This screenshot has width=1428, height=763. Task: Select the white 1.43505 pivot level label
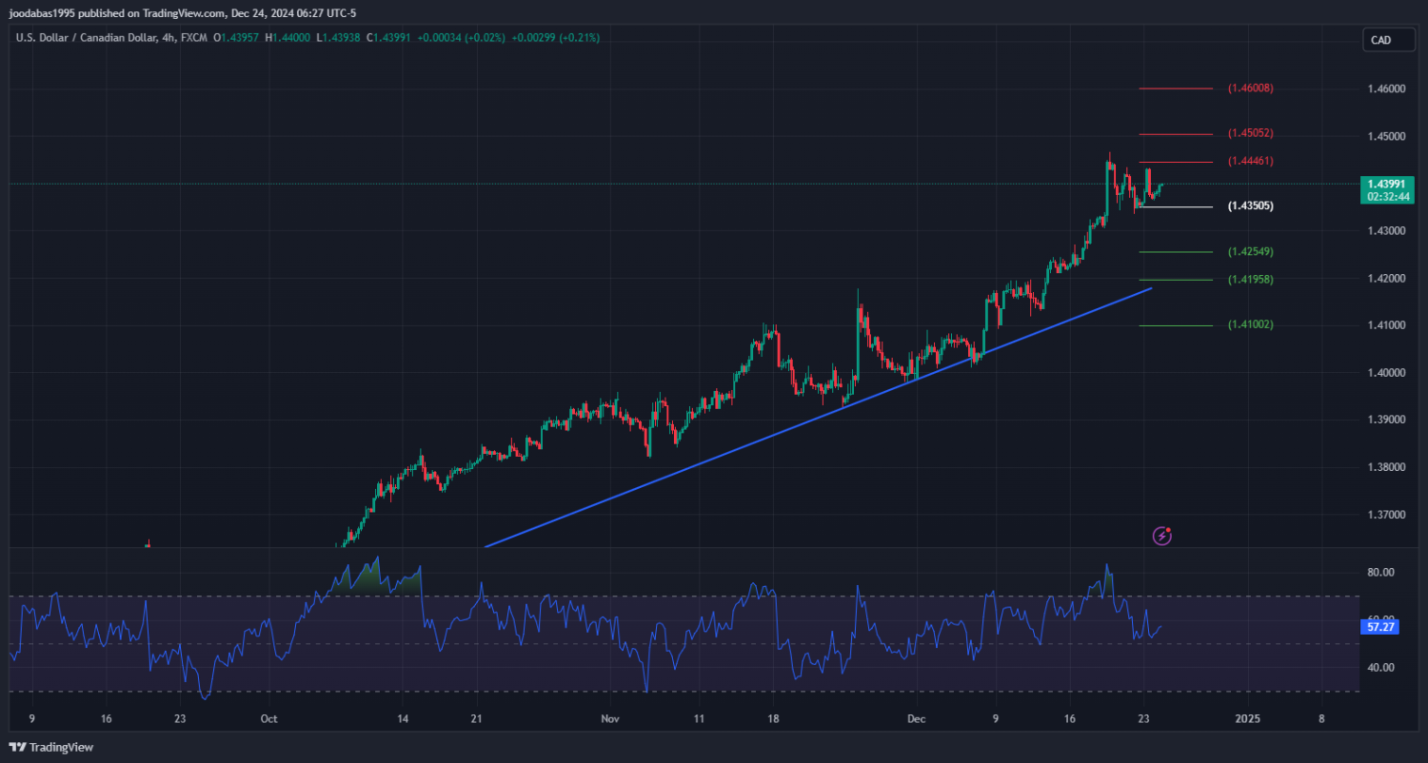[1250, 206]
